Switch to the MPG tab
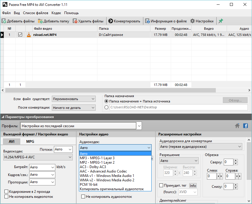Viewport: 252px width, 204px height. coord(30,141)
